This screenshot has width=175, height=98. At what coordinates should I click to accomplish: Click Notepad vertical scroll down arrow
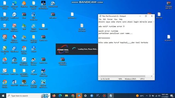click(154, 74)
